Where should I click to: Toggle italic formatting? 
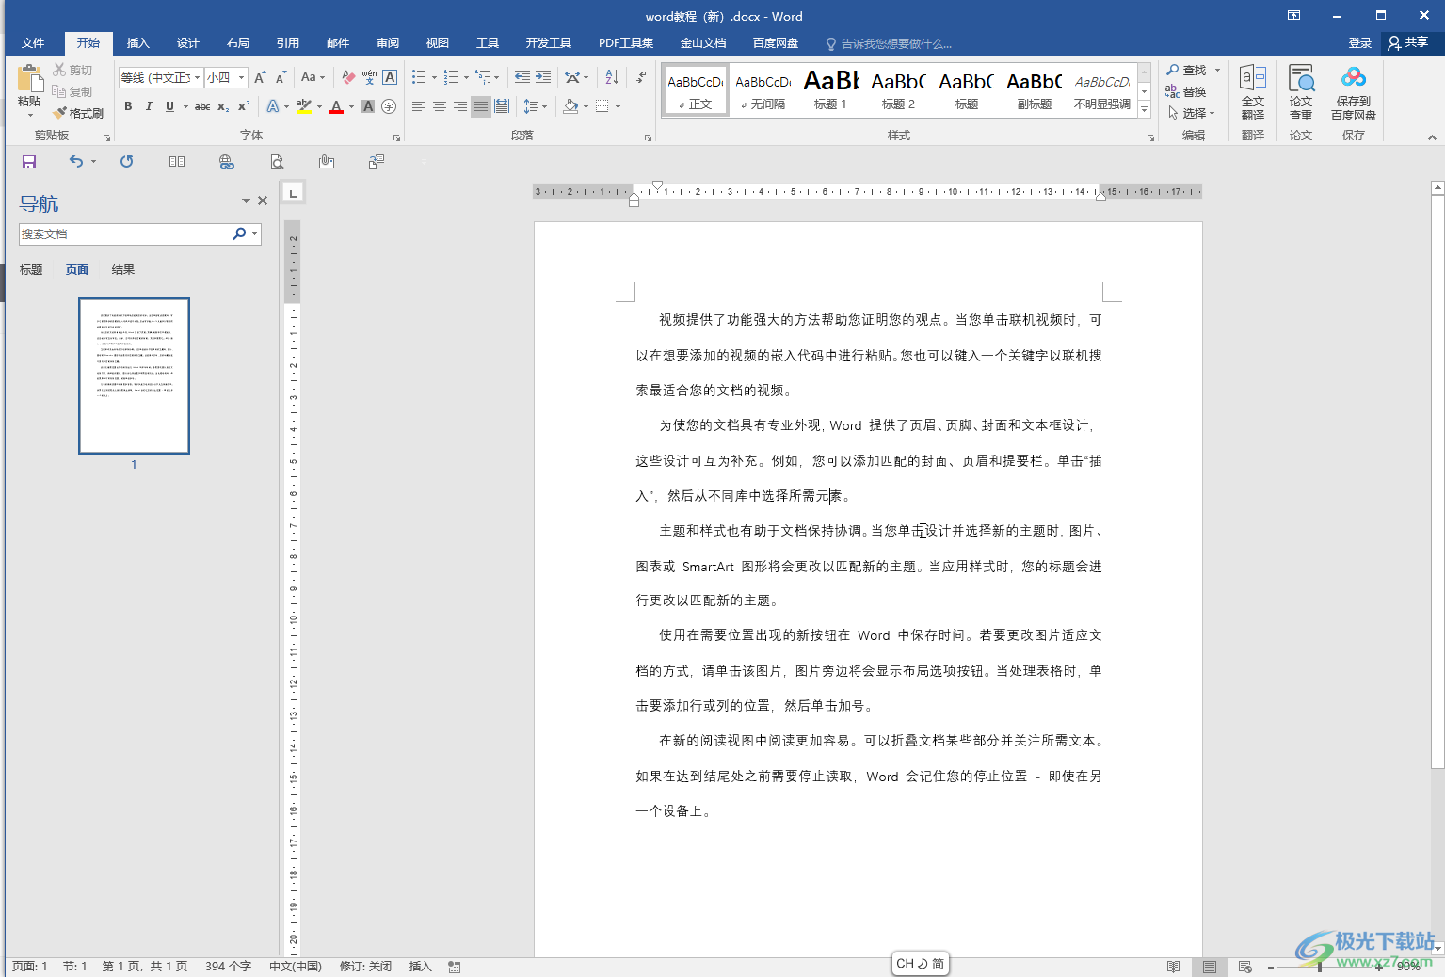(x=149, y=106)
